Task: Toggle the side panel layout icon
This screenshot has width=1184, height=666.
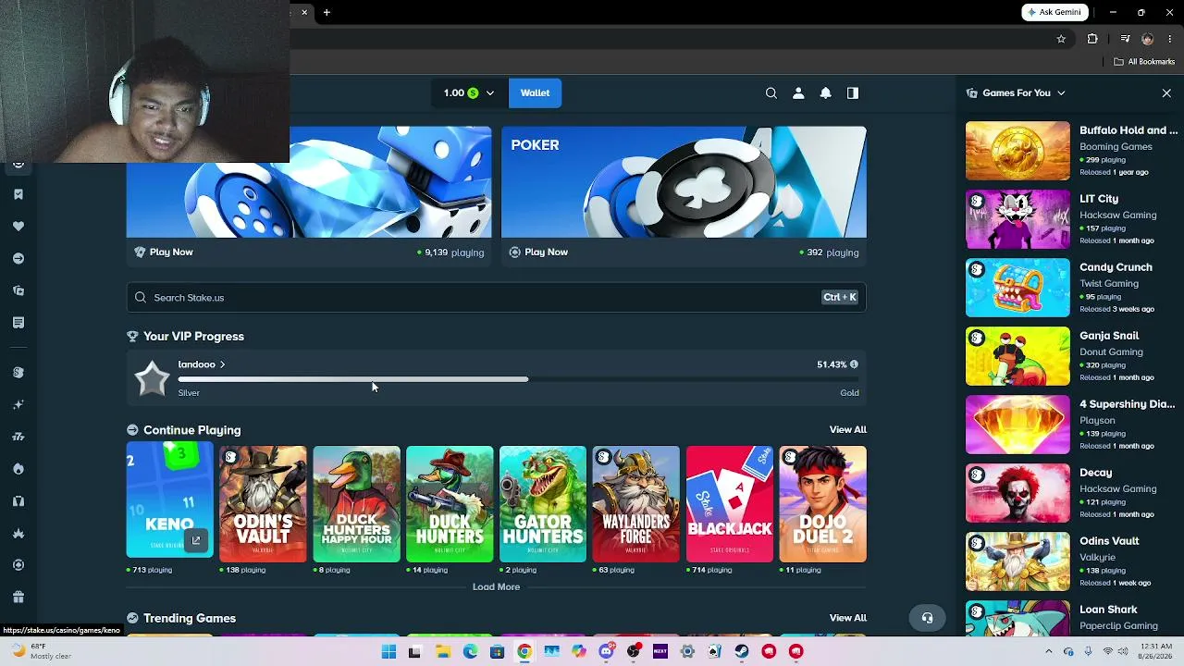Action: [x=853, y=92]
